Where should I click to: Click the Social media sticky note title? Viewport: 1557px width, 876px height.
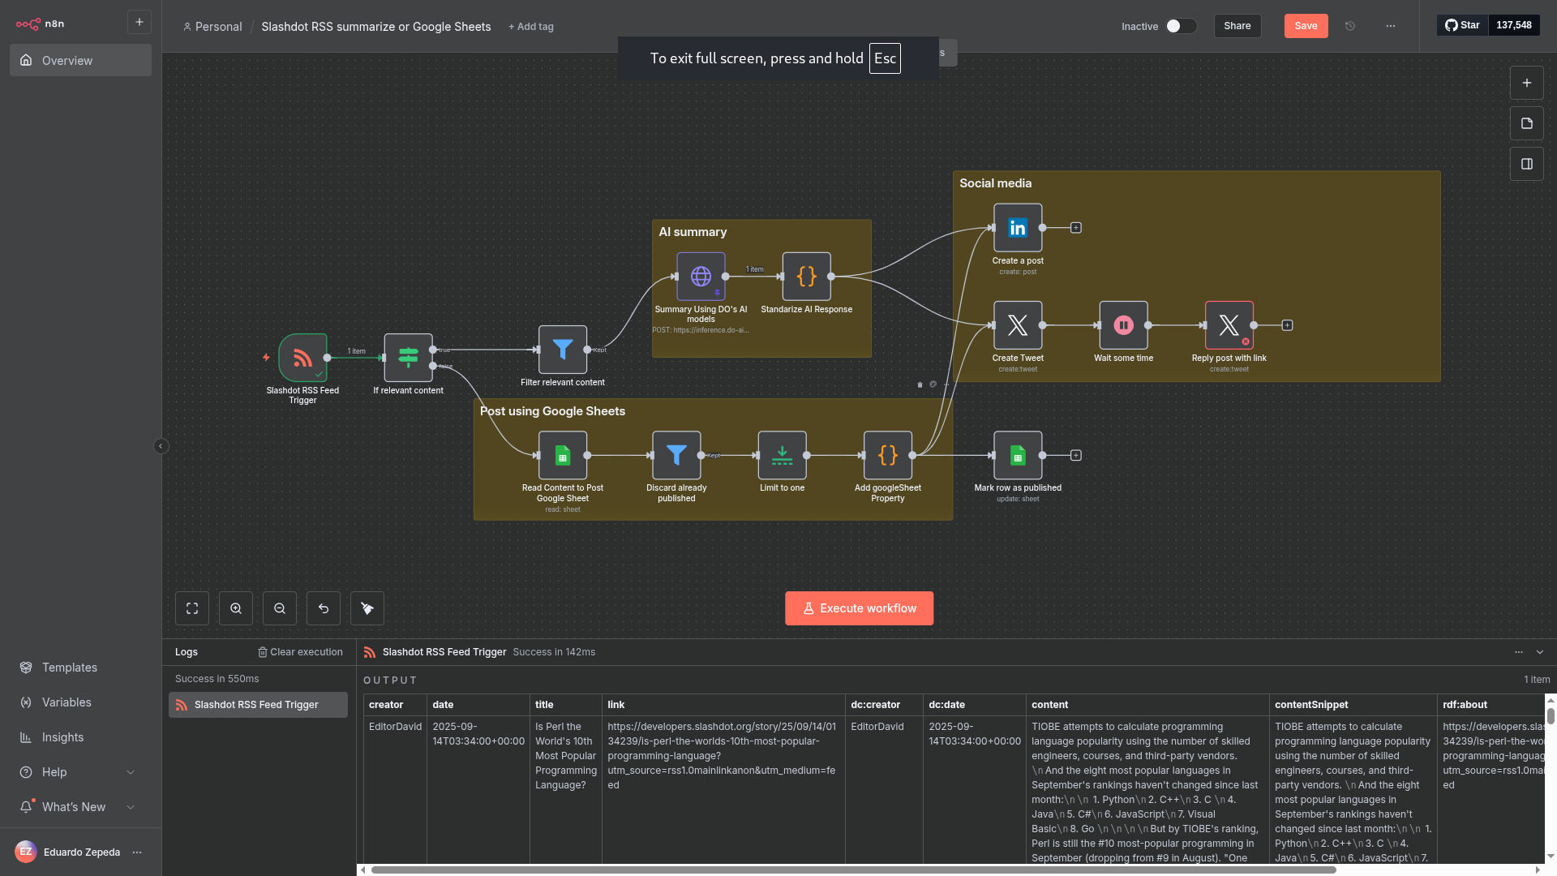coord(996,183)
